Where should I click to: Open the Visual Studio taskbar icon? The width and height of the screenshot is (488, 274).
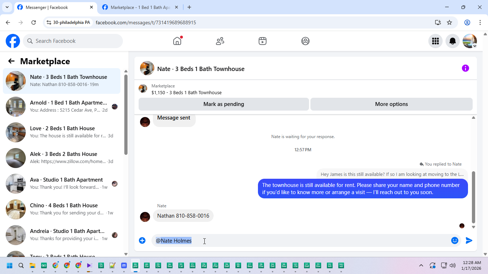click(x=90, y=265)
